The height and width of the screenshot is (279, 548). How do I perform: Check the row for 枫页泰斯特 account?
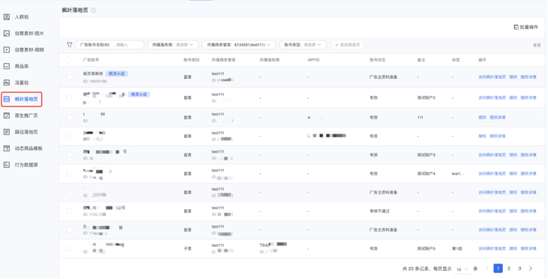pos(69,77)
